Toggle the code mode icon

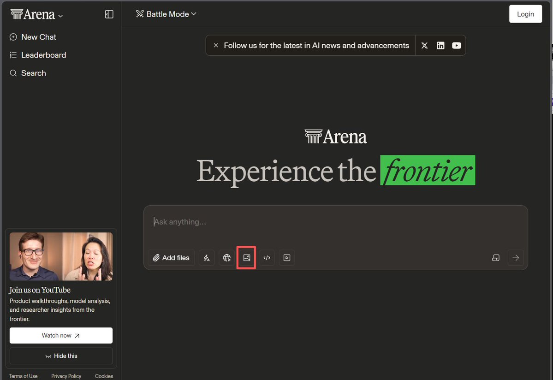point(267,258)
